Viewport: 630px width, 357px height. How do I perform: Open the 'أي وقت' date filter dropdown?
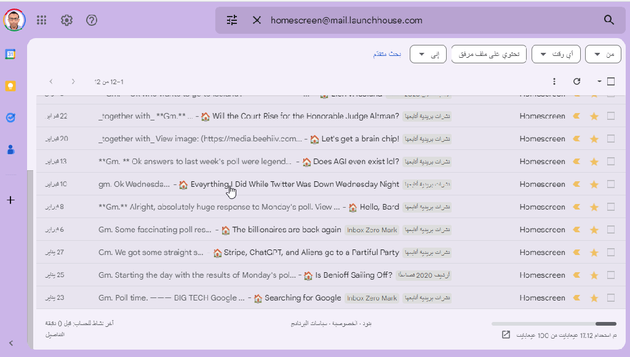tap(556, 53)
